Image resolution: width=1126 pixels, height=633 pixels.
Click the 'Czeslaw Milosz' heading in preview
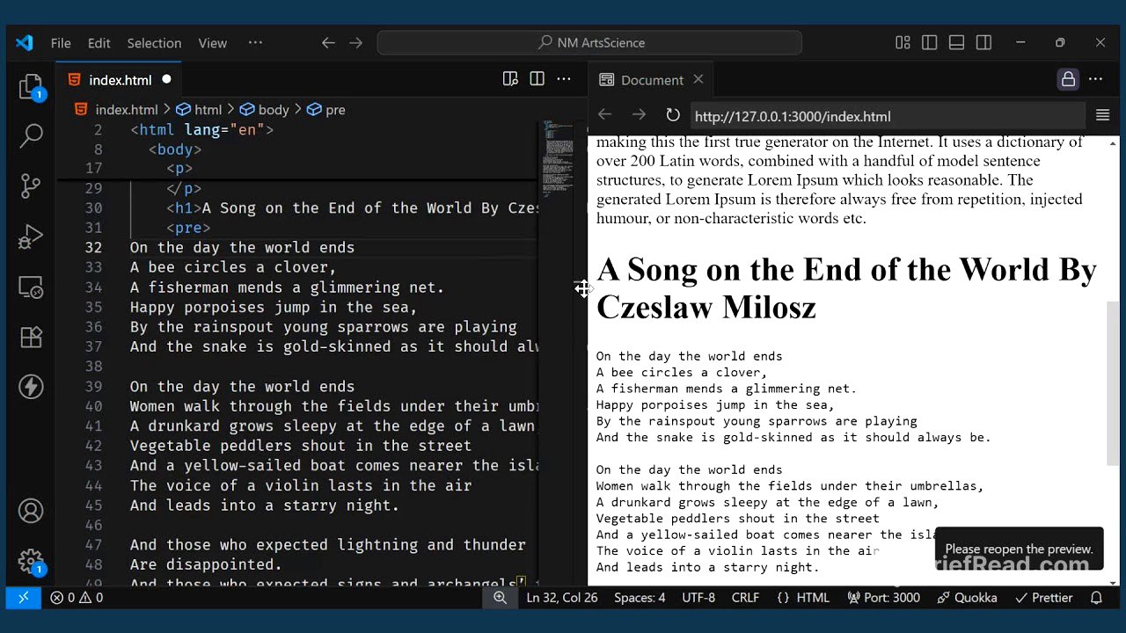click(706, 307)
